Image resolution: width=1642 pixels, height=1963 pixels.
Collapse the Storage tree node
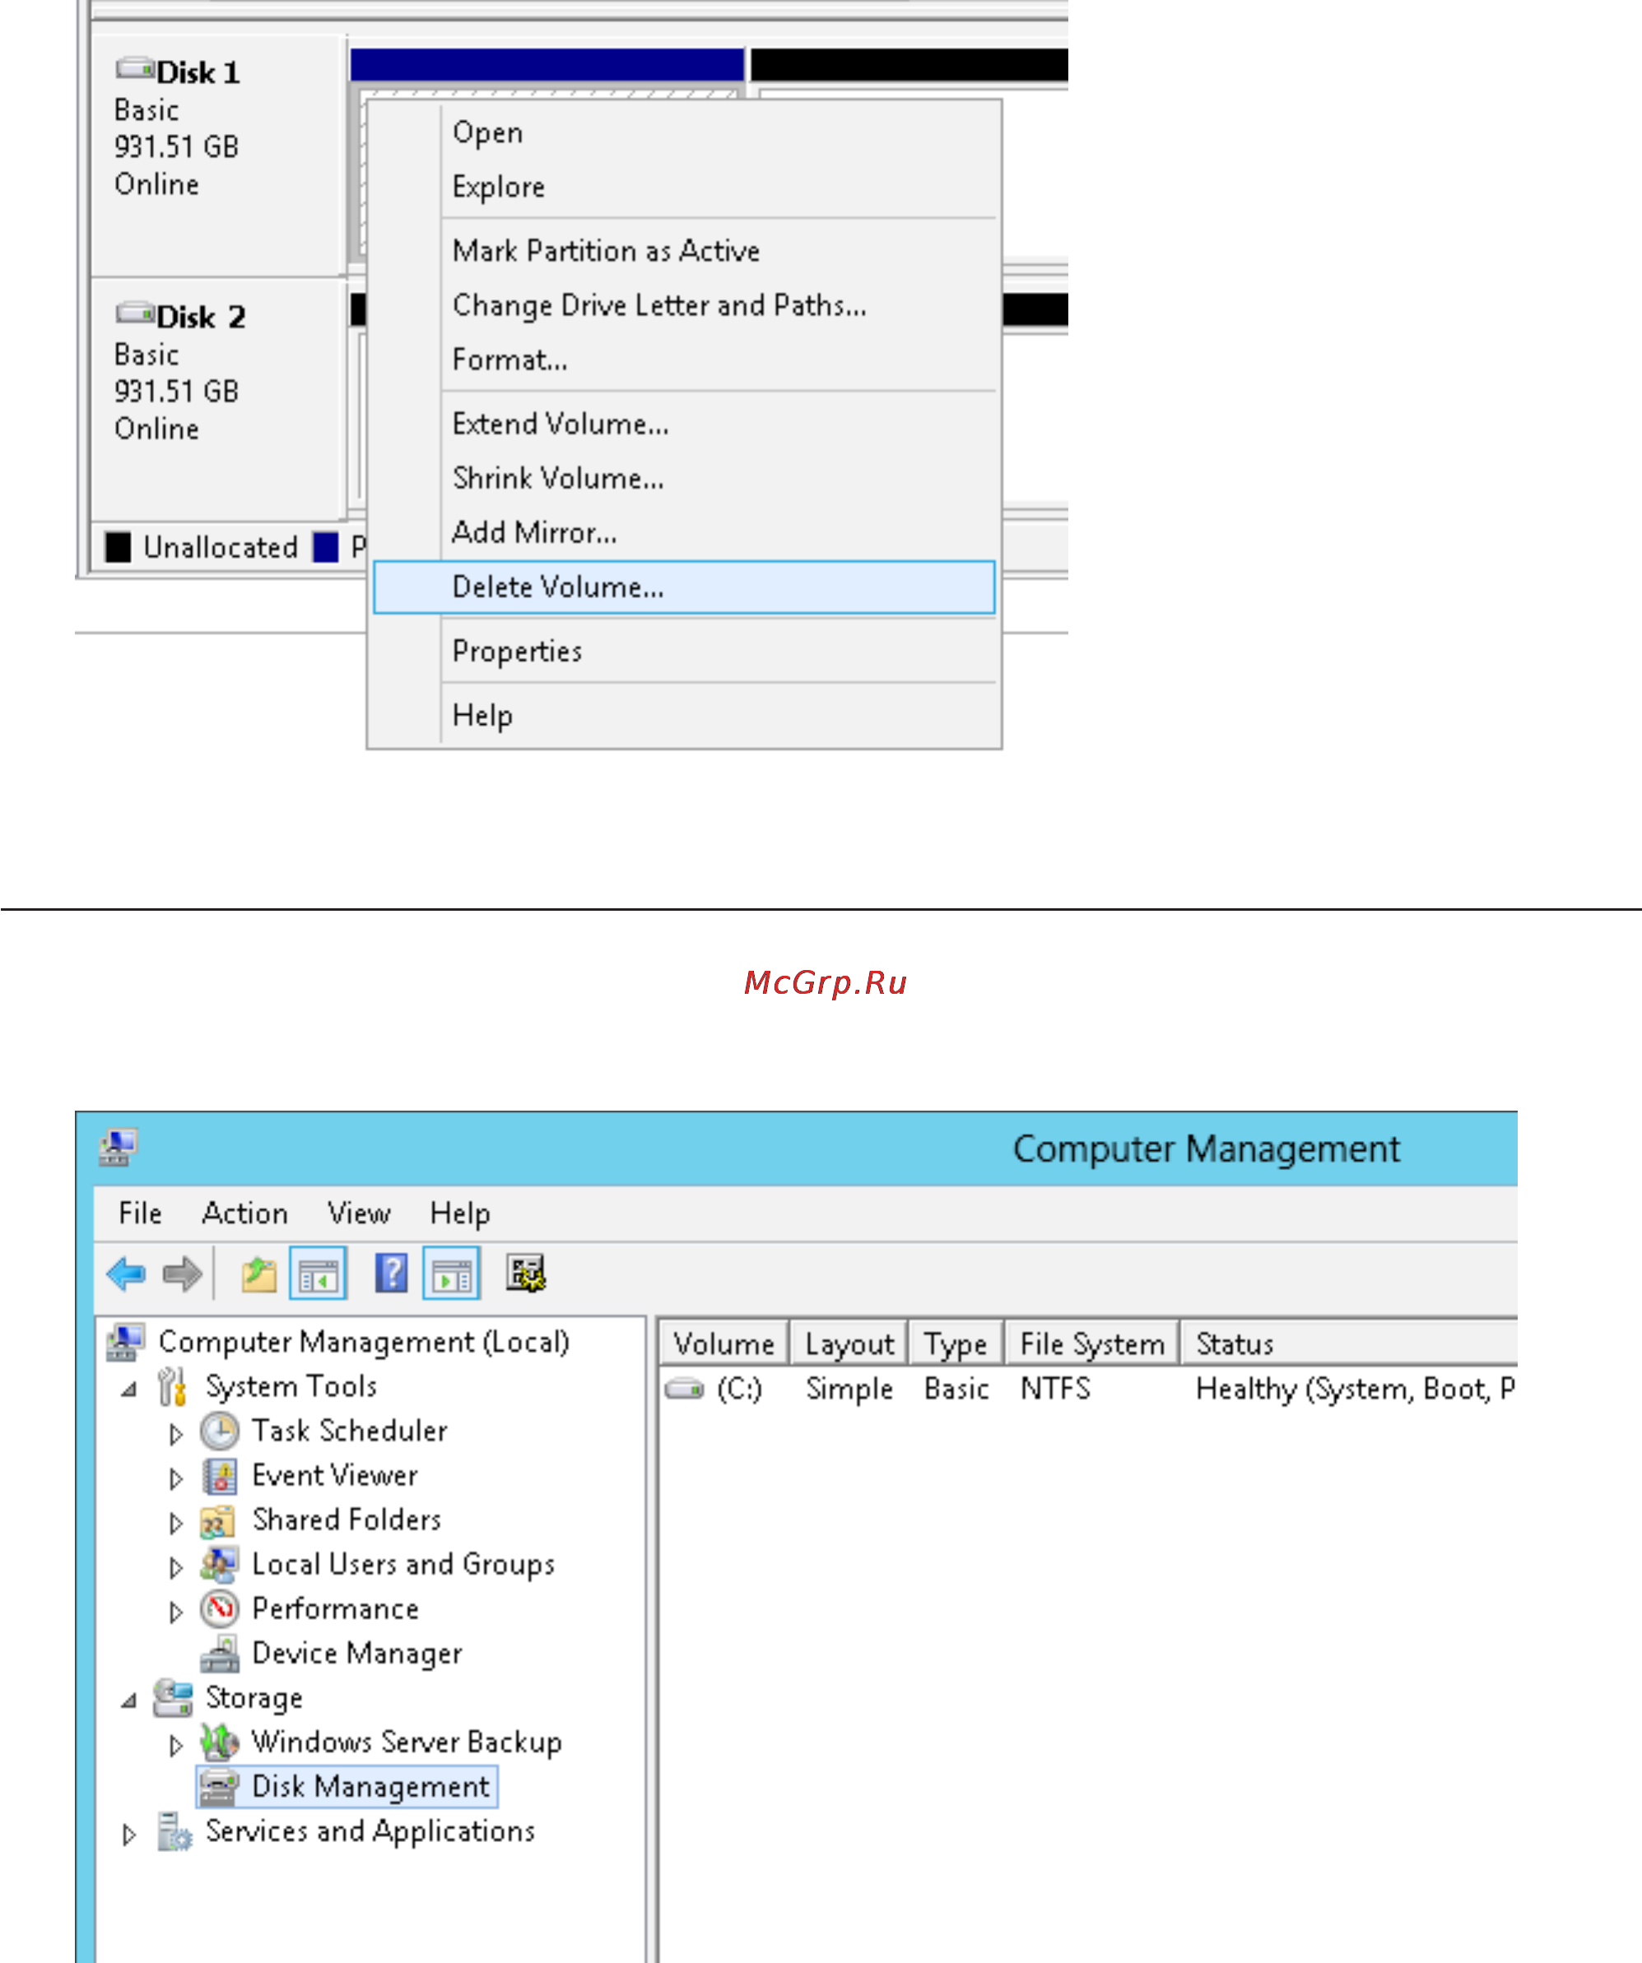click(x=129, y=1701)
